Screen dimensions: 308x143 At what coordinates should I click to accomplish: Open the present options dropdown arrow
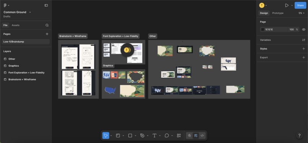[x=292, y=5]
